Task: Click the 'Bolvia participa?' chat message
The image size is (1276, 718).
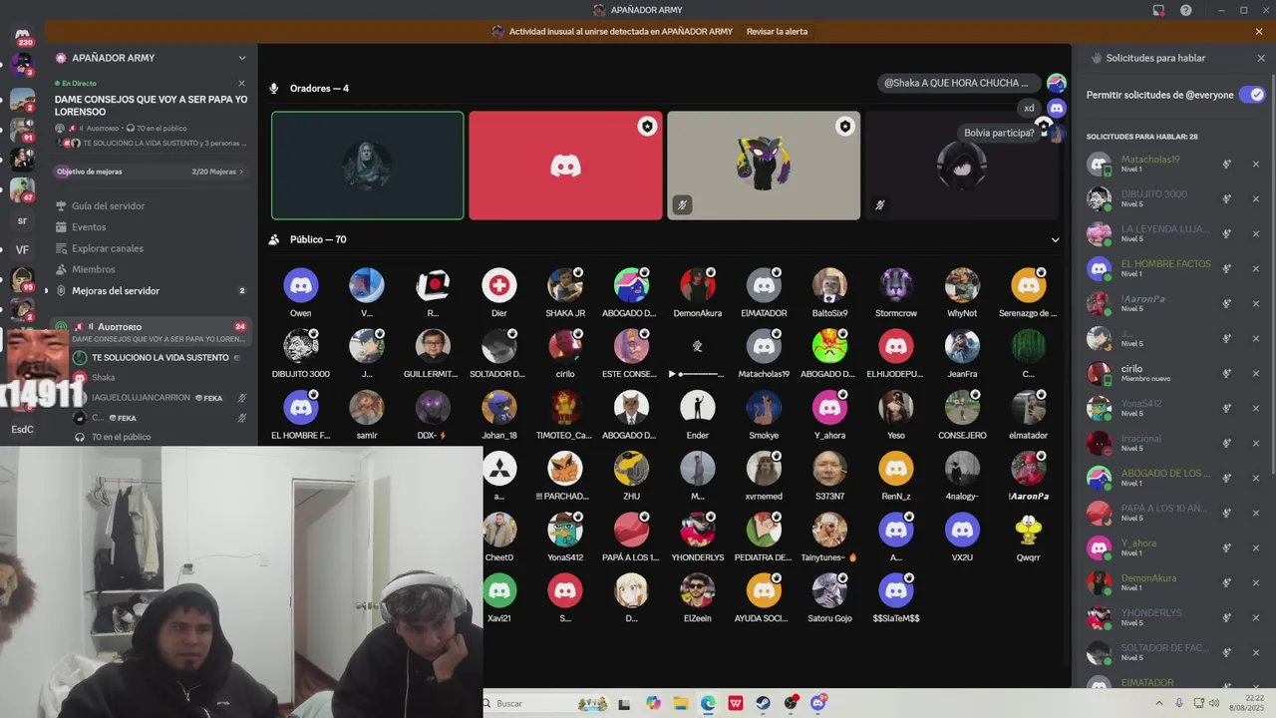Action: tap(999, 133)
